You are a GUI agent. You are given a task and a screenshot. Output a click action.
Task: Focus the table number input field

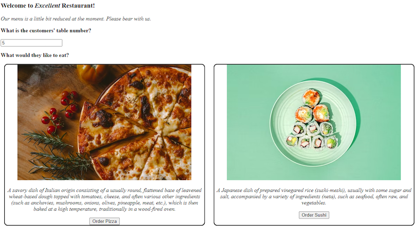pos(31,43)
